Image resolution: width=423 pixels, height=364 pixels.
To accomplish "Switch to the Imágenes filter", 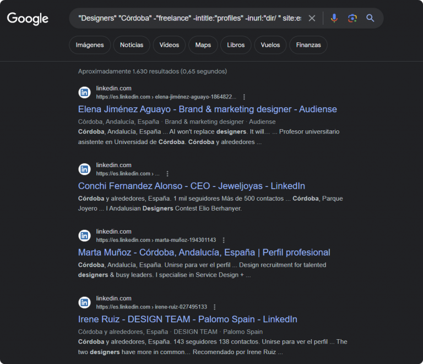I will tap(90, 45).
